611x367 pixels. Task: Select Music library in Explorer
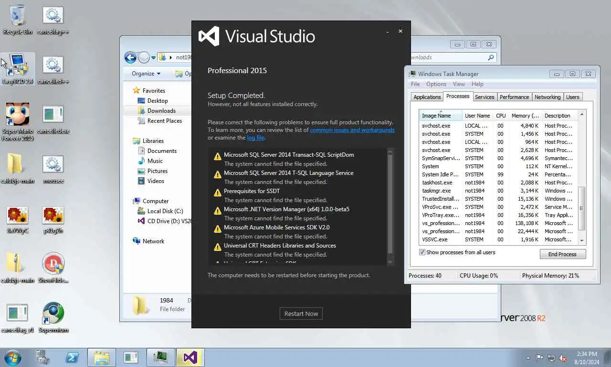[155, 161]
